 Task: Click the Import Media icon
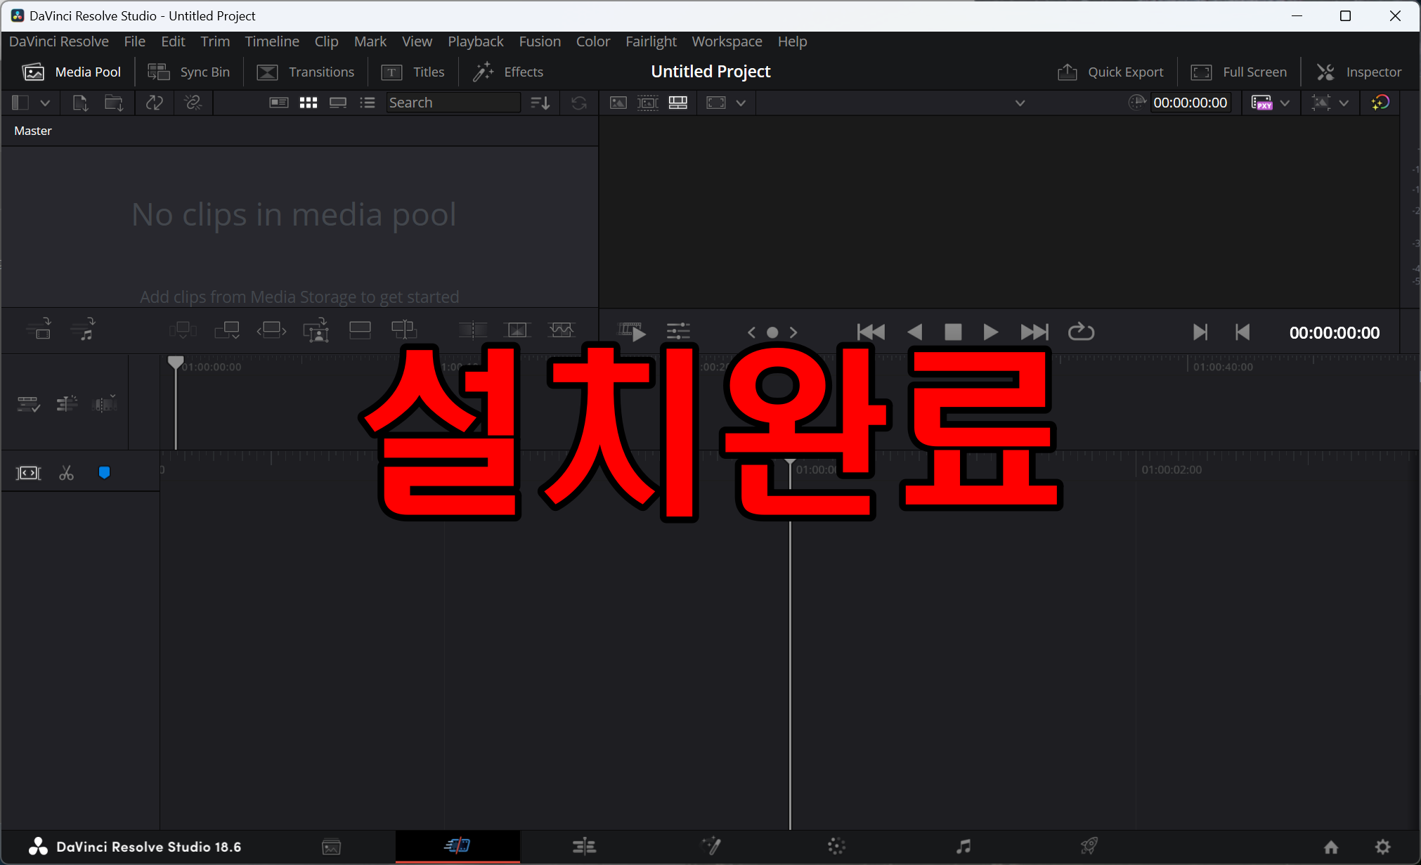(80, 103)
